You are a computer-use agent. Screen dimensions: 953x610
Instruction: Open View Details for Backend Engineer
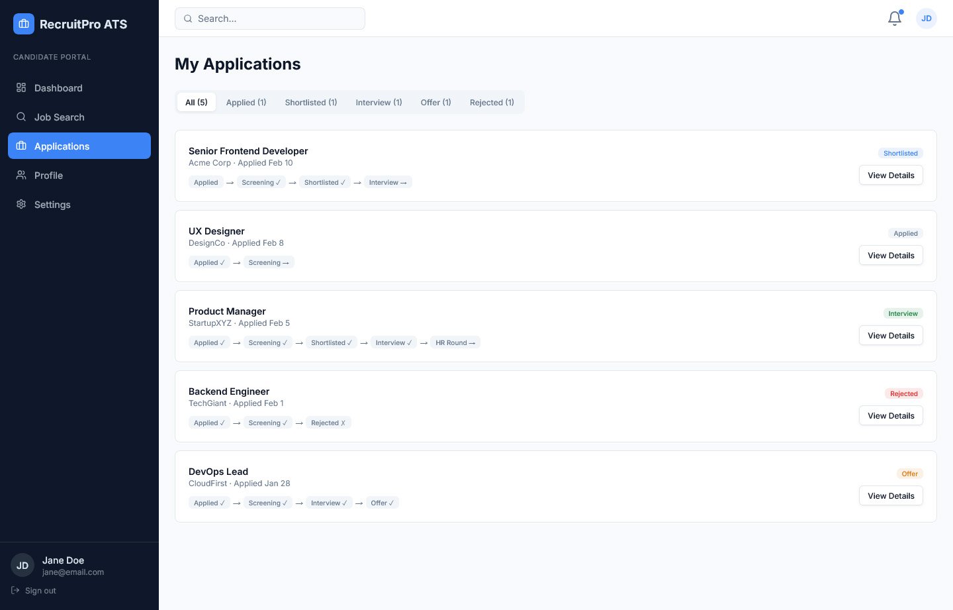click(x=891, y=416)
